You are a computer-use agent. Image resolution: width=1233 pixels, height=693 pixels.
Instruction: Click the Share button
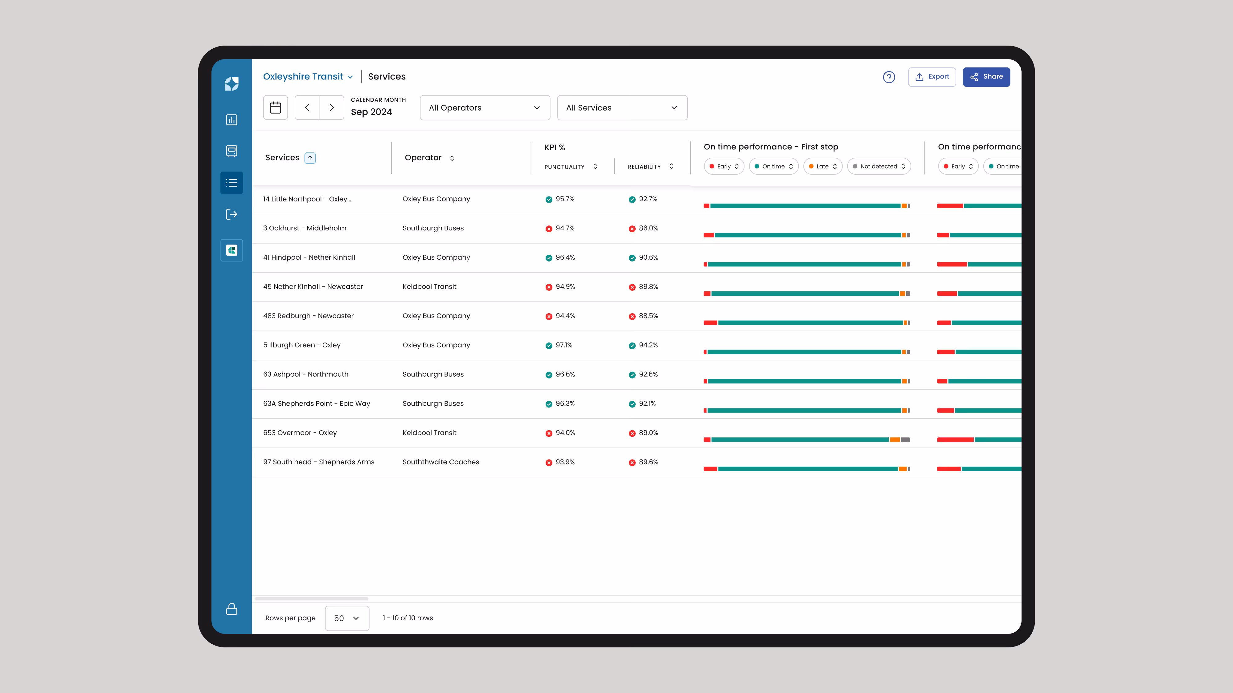tap(986, 76)
